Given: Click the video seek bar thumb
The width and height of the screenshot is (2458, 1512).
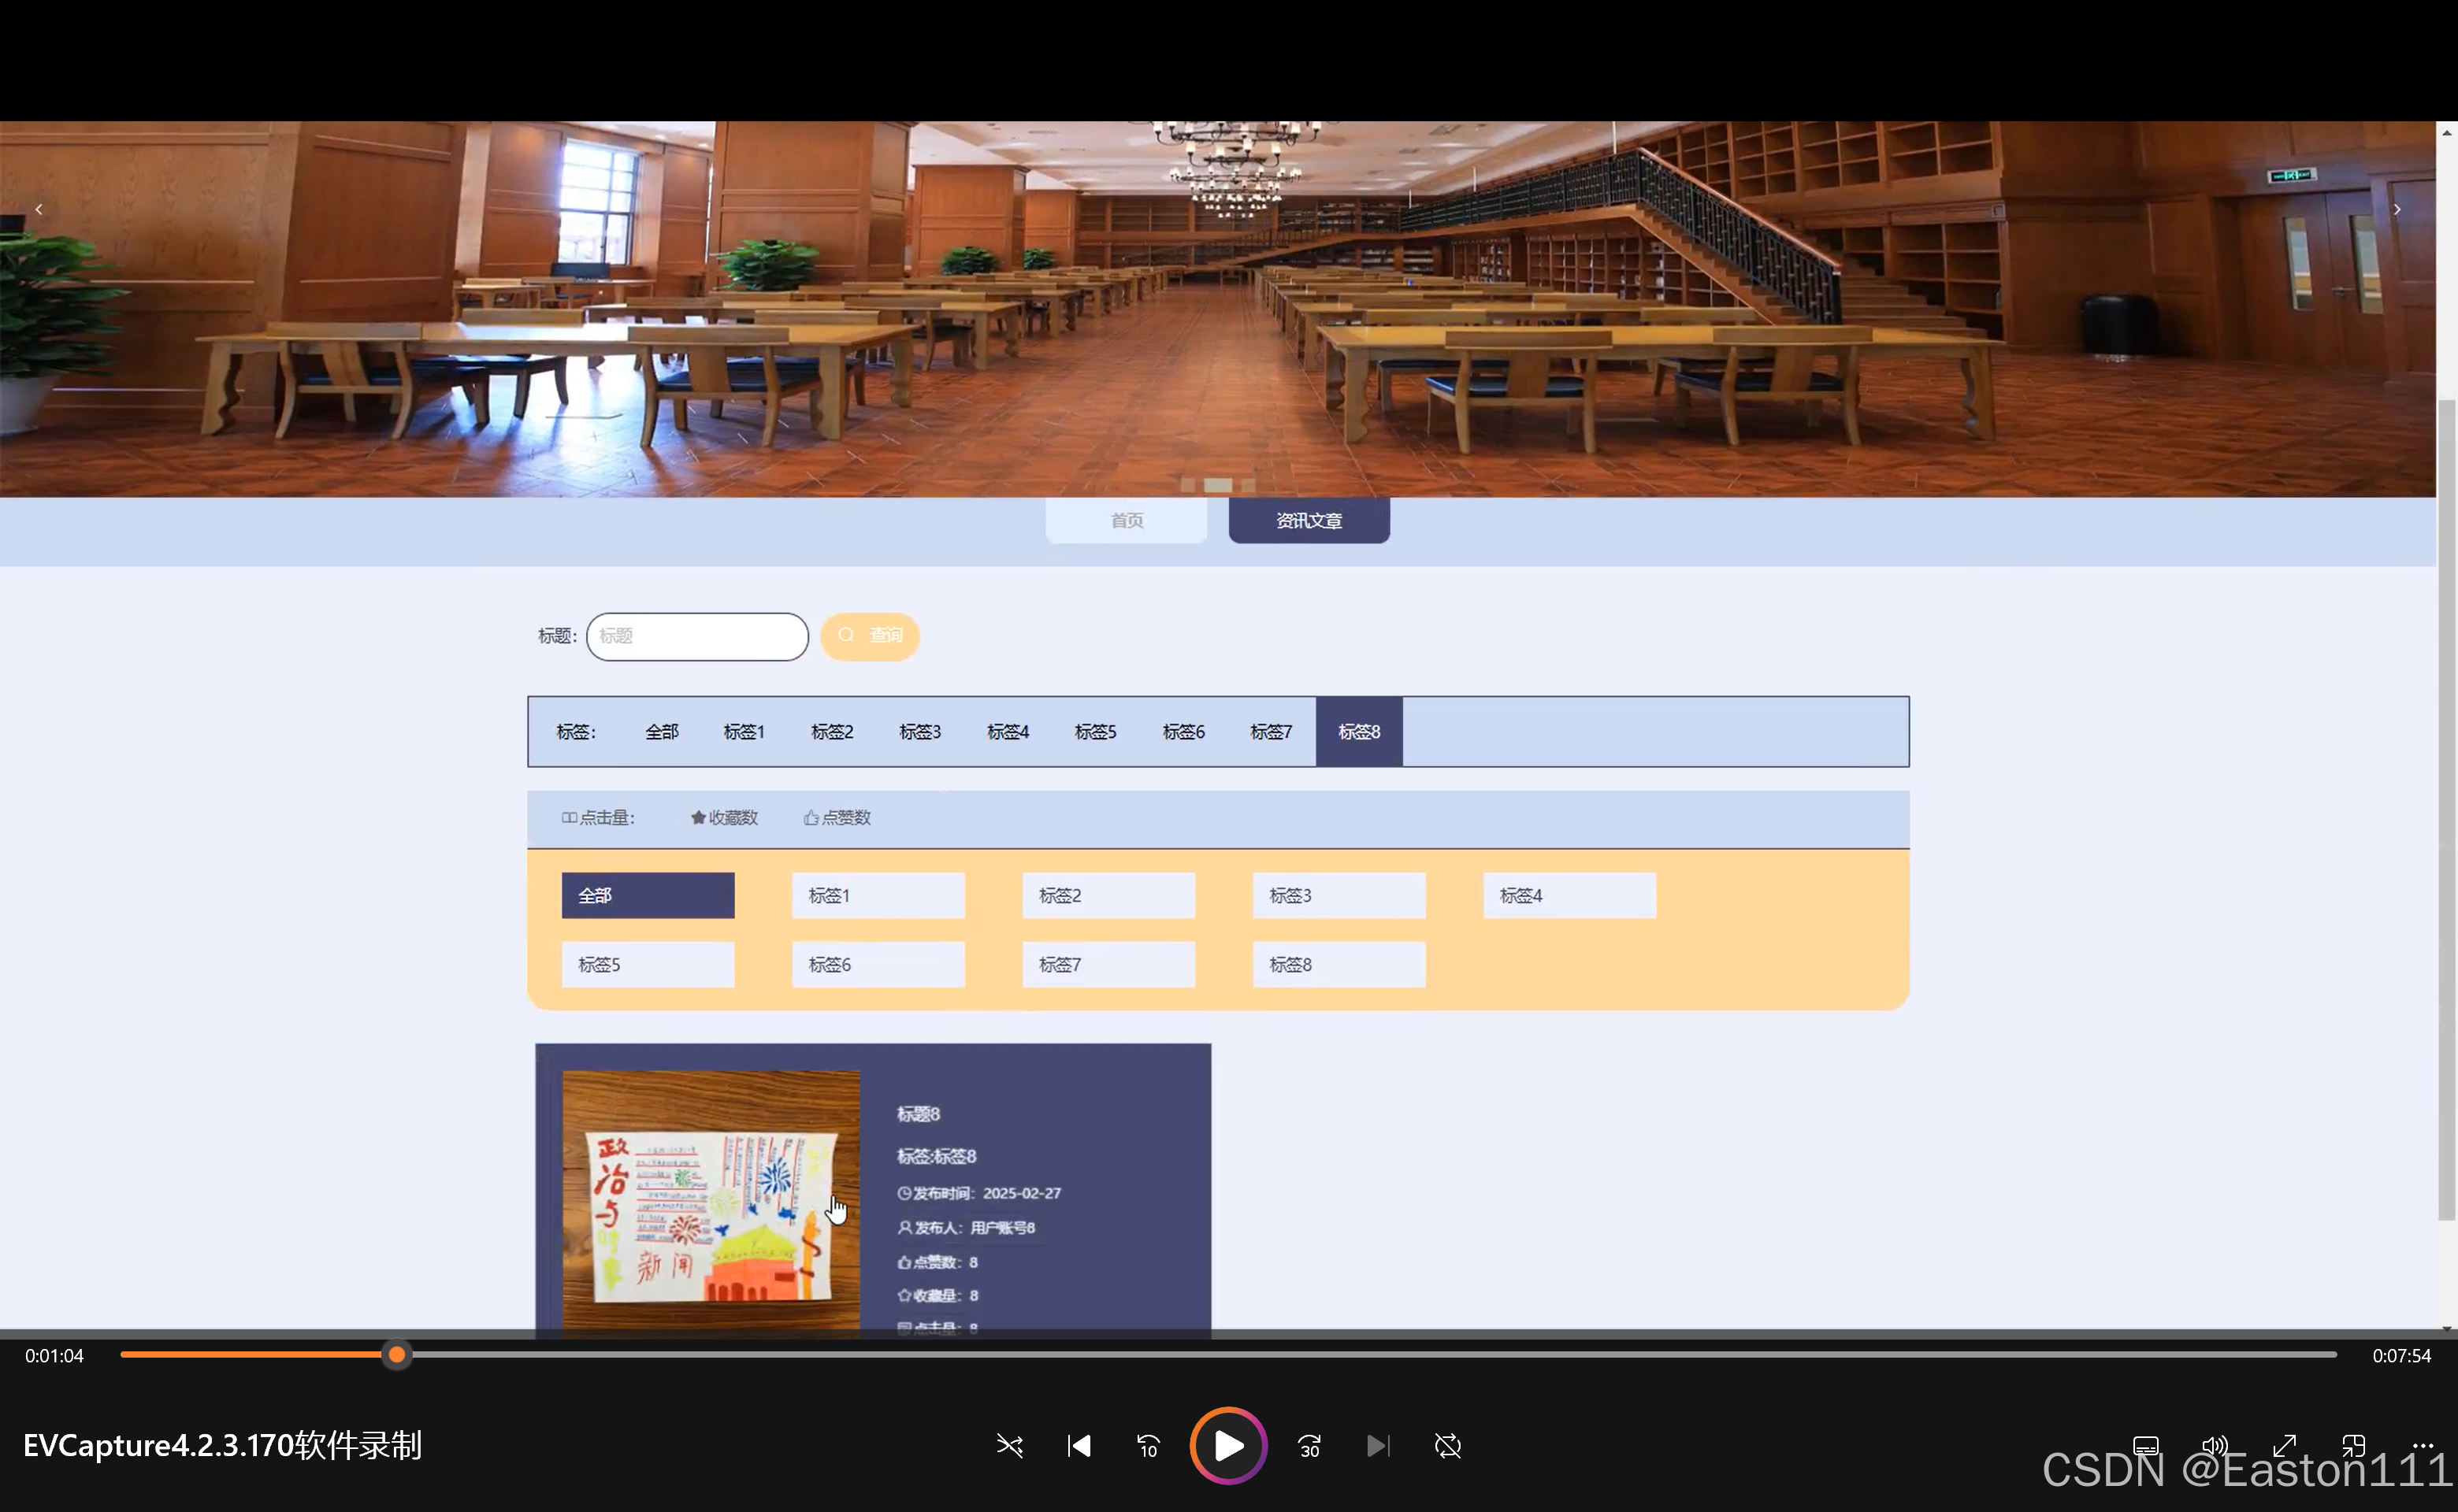Looking at the screenshot, I should [397, 1355].
